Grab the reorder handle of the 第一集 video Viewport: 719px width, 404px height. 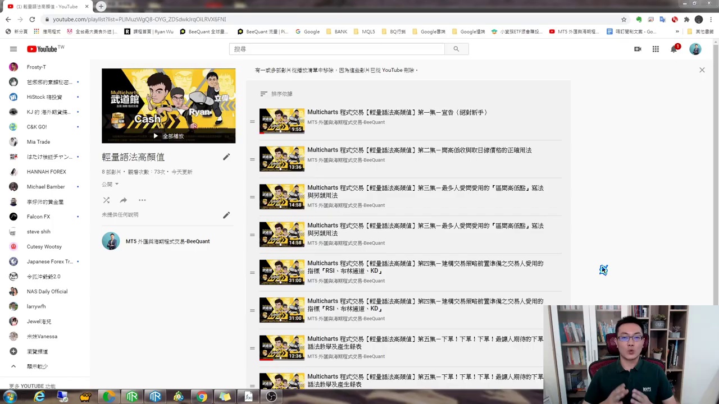(x=252, y=122)
